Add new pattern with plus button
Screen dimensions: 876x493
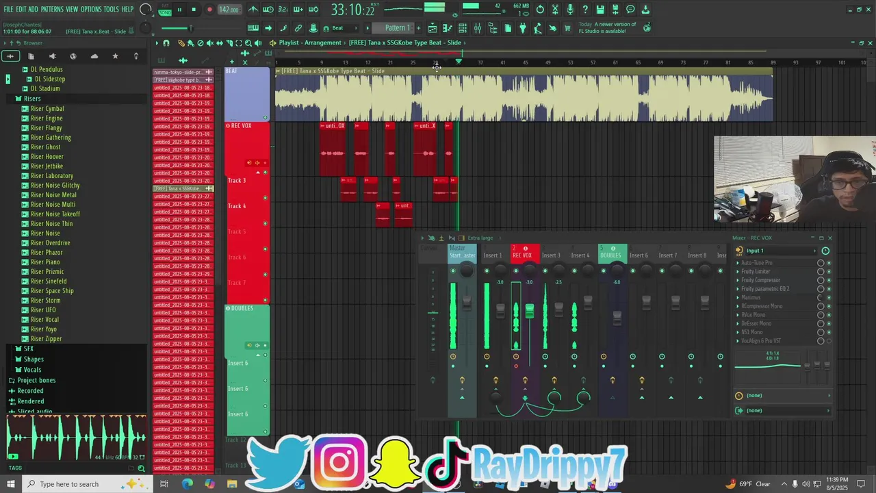(417, 28)
